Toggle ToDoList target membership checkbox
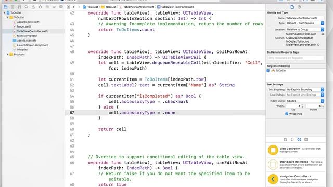The height and width of the screenshot is (187, 333). tap(268, 71)
